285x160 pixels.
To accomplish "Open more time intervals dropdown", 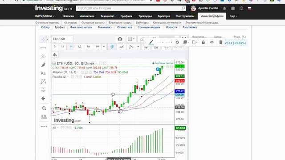I will [104, 47].
